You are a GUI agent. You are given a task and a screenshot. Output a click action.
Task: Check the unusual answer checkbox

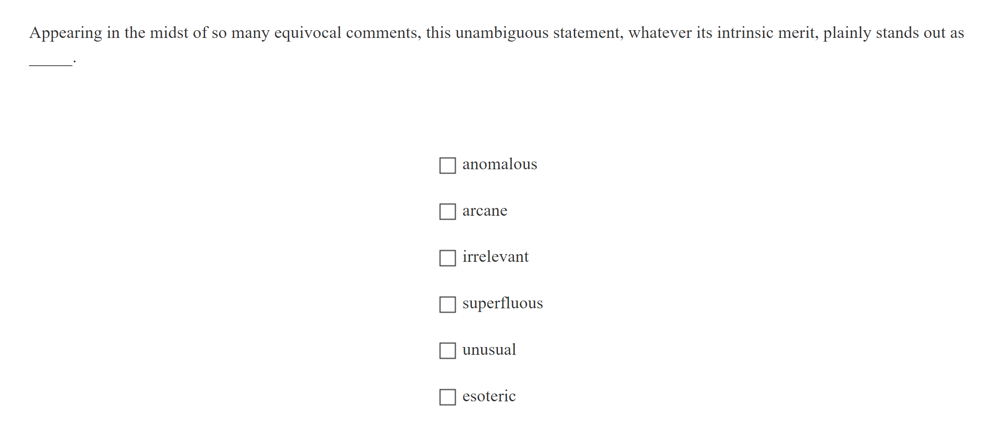[x=447, y=351]
